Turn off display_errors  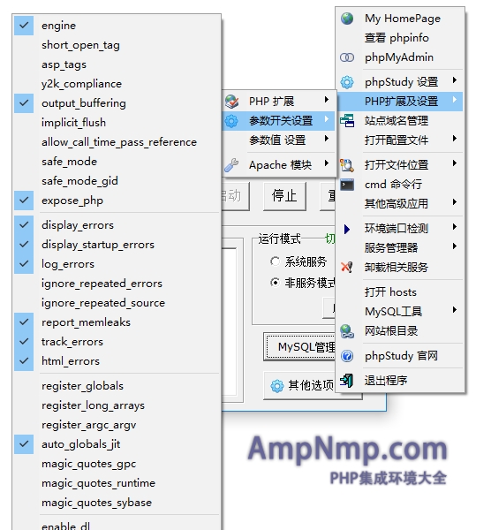[117, 225]
